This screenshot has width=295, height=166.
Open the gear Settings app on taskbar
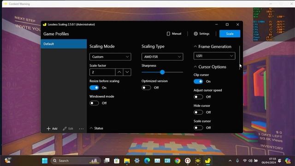click(x=137, y=160)
